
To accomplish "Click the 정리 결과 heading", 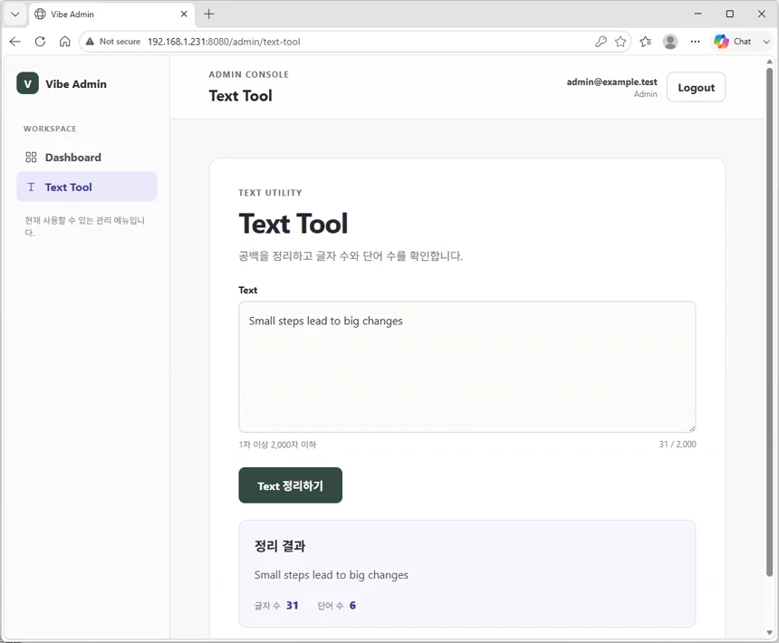I will (280, 546).
